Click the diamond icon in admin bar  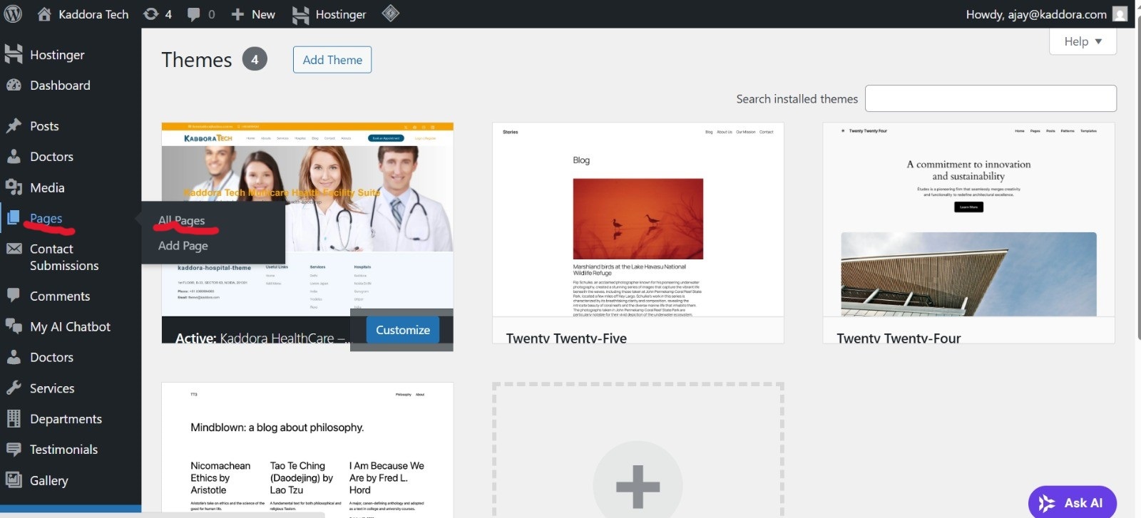click(x=390, y=14)
